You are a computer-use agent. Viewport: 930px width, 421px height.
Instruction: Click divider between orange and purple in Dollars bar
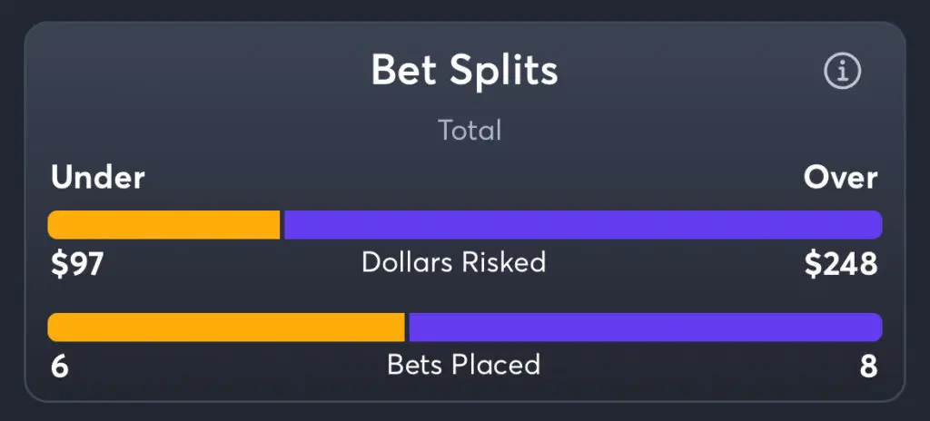point(282,225)
